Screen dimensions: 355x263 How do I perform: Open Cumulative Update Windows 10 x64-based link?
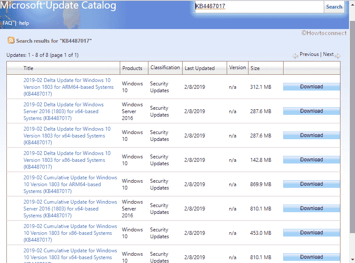70,257
